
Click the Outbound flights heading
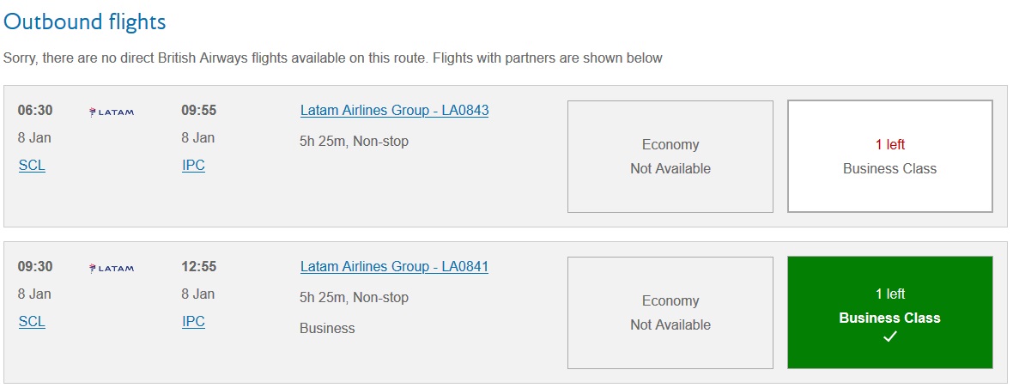point(85,21)
